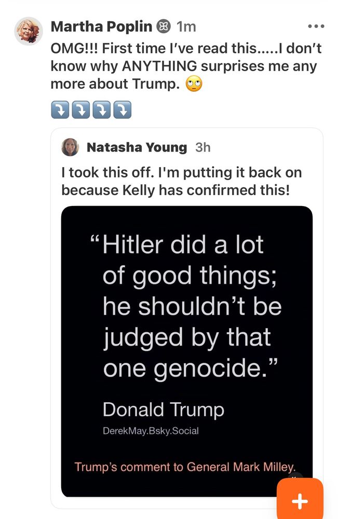Open the Martha Poplin username link
The image size is (338, 519).
(101, 26)
